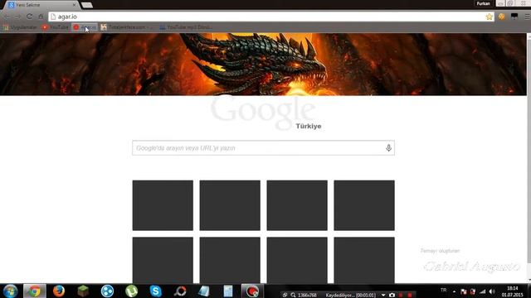
Task: Open Skype from the taskbar
Action: (155, 291)
